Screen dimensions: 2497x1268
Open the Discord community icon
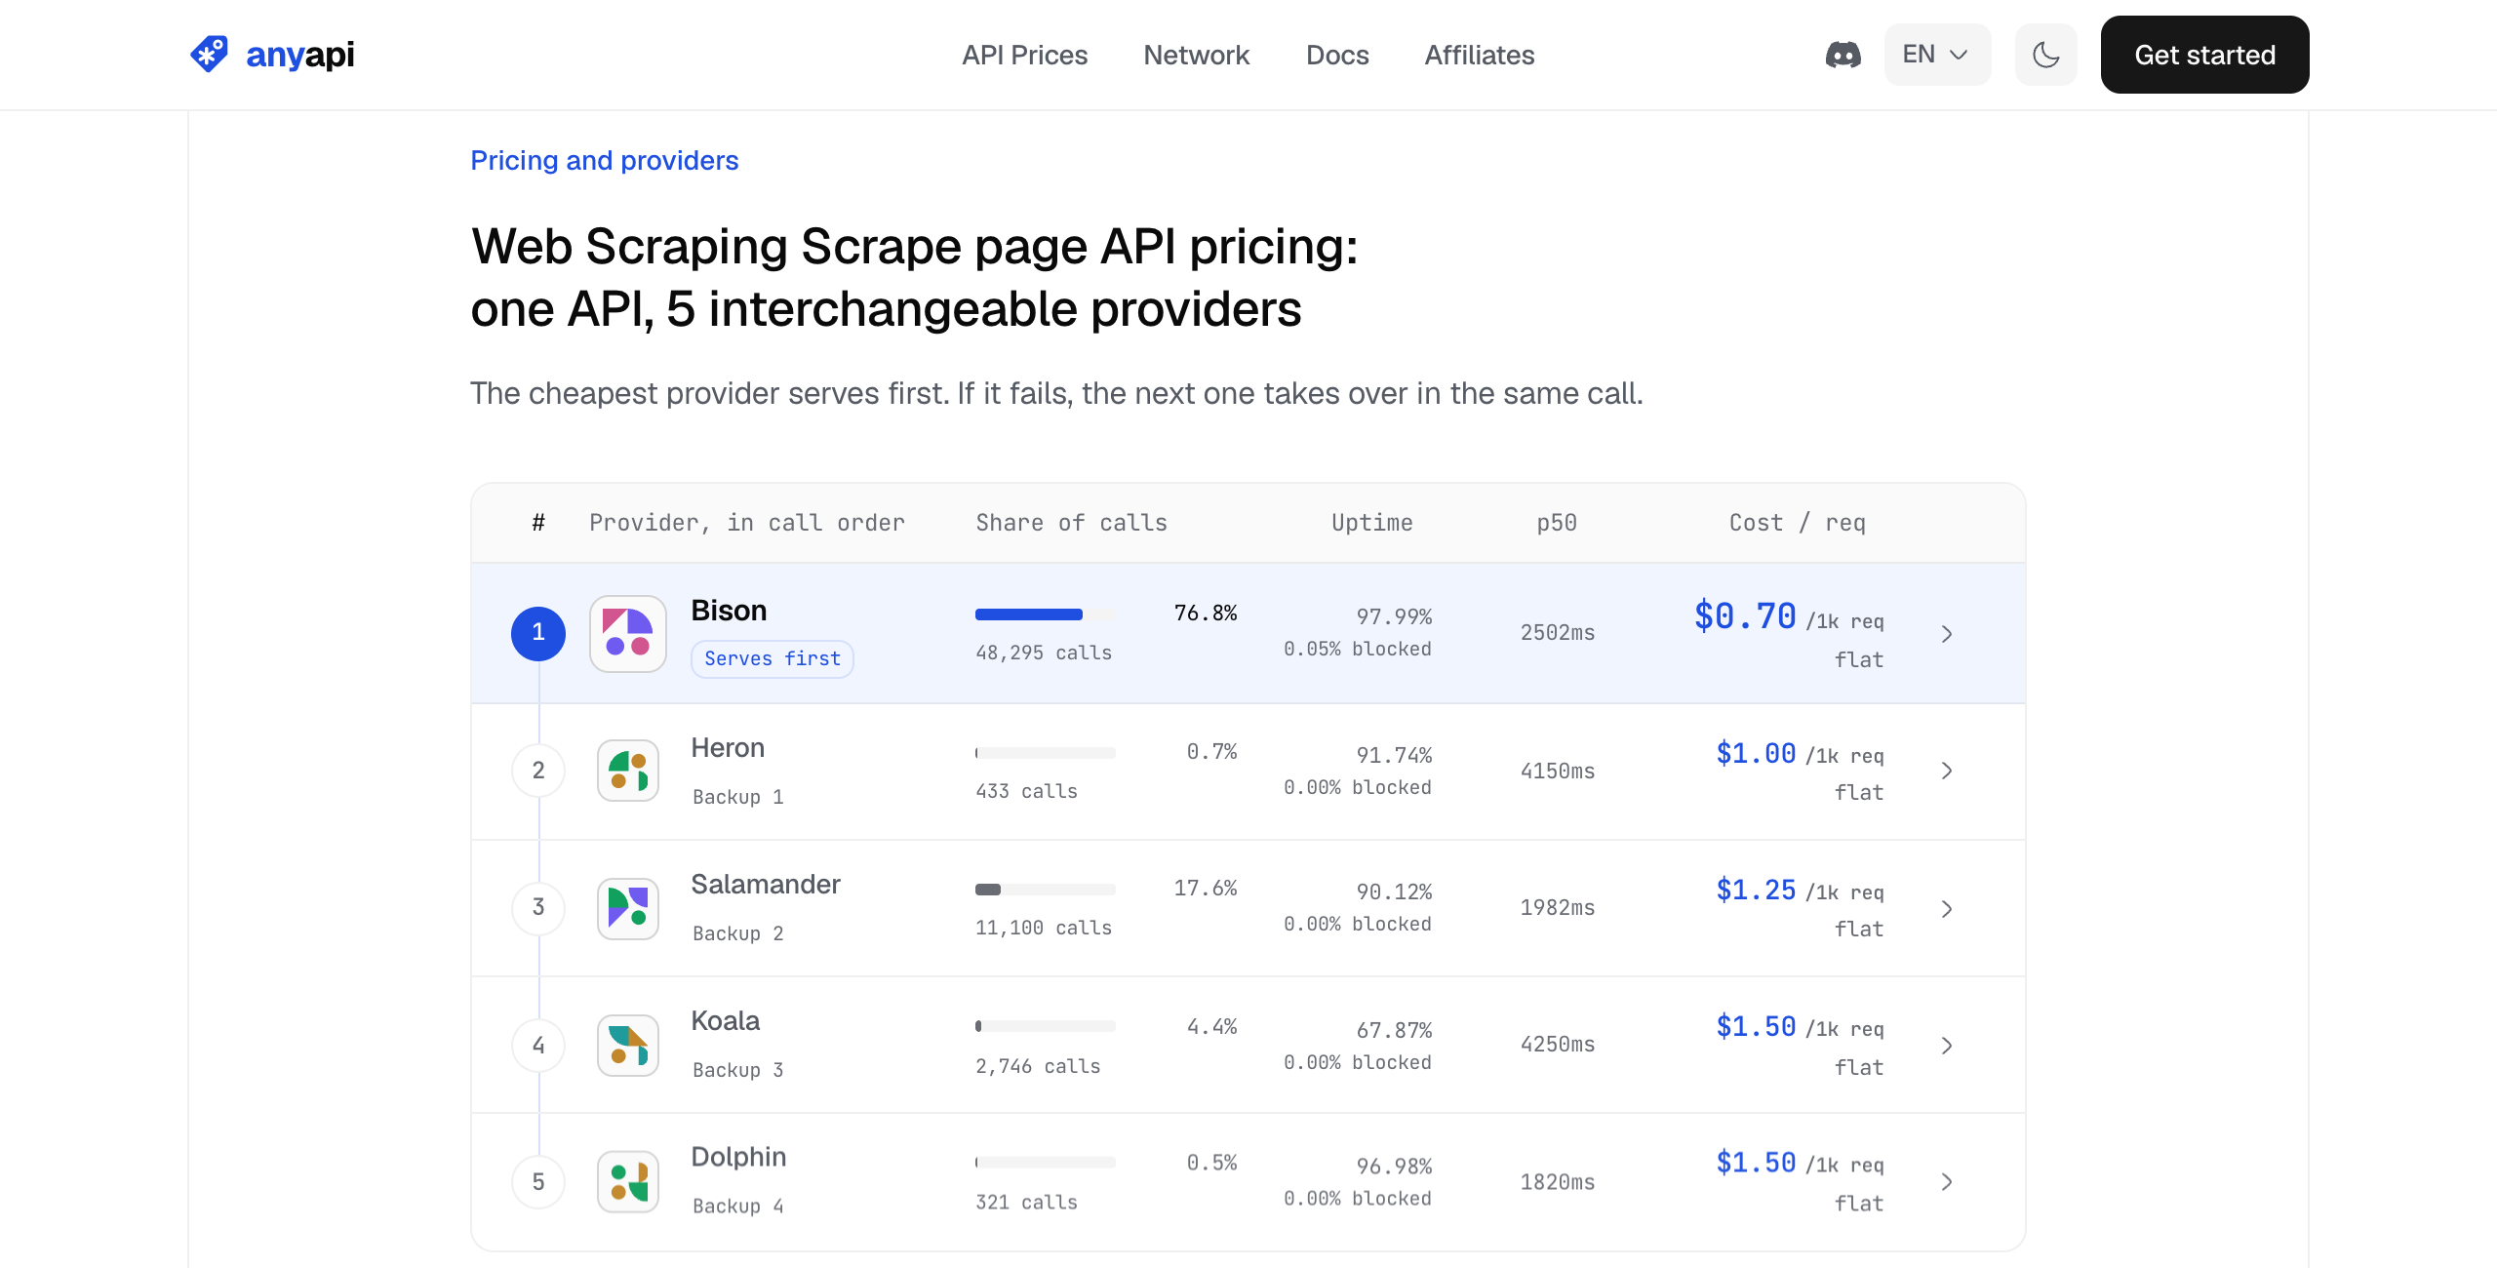point(1843,55)
